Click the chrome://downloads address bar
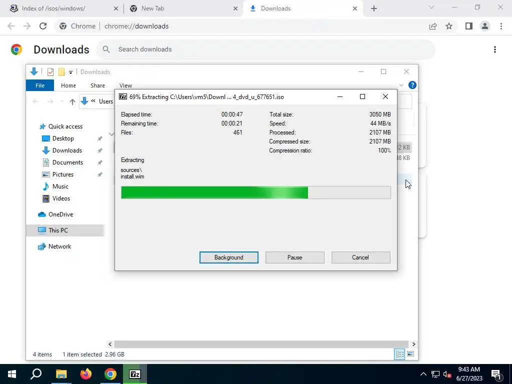The image size is (512, 384). pos(241,26)
